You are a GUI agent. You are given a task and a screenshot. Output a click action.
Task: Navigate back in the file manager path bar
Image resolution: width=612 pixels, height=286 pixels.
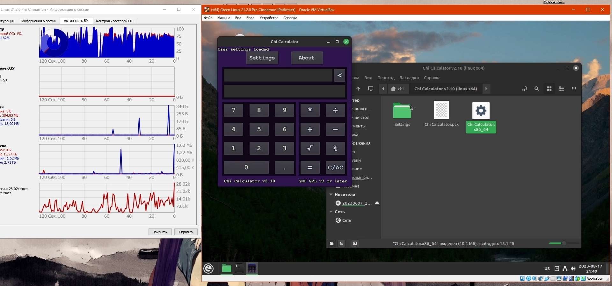(x=383, y=89)
